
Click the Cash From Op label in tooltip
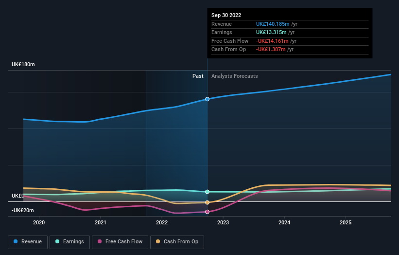pos(228,50)
